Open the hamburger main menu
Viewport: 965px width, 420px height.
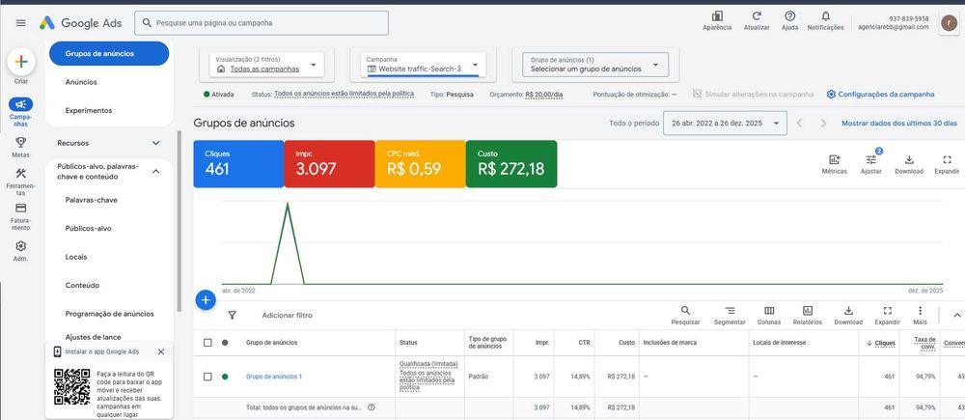click(x=20, y=22)
